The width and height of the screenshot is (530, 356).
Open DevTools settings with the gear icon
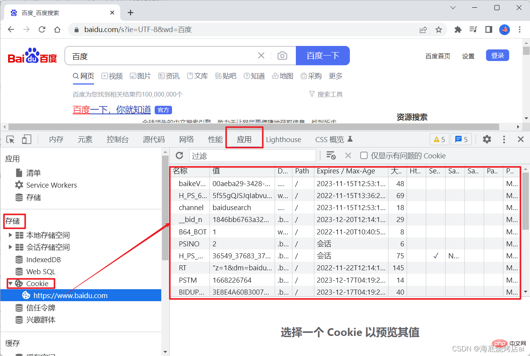(486, 139)
